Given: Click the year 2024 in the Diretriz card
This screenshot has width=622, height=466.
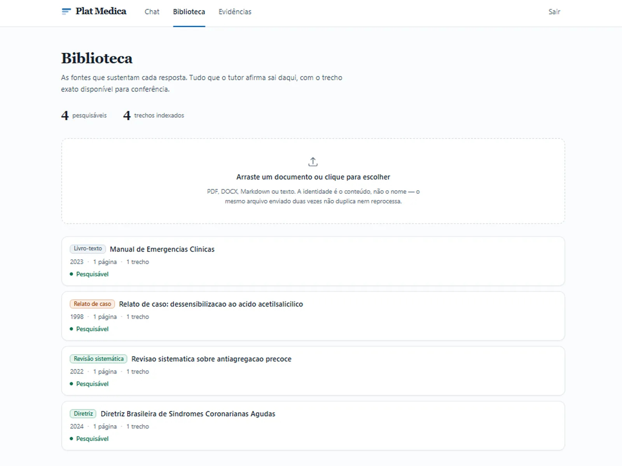Looking at the screenshot, I should pyautogui.click(x=77, y=426).
